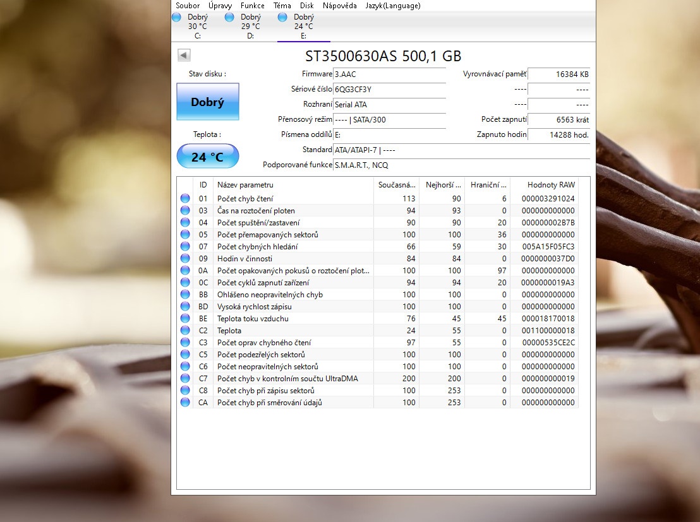The height and width of the screenshot is (522, 700).
Task: Click the serial number field 6QG3CF3Y
Action: point(389,89)
